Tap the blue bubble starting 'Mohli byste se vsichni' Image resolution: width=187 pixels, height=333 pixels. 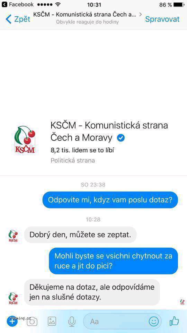pos(114,261)
